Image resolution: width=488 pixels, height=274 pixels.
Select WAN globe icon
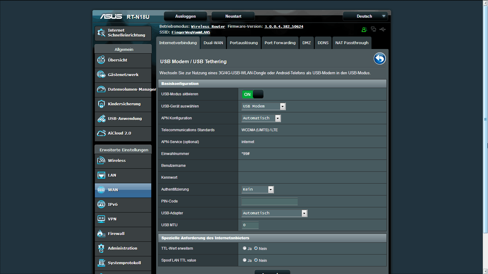click(x=101, y=190)
